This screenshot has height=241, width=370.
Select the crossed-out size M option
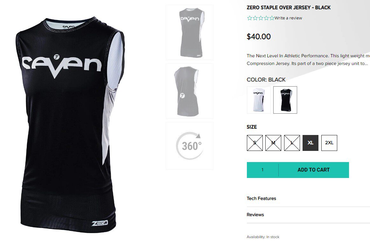[273, 143]
